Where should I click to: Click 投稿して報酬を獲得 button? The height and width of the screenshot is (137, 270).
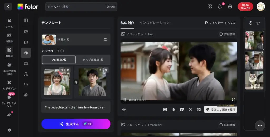click(220, 109)
